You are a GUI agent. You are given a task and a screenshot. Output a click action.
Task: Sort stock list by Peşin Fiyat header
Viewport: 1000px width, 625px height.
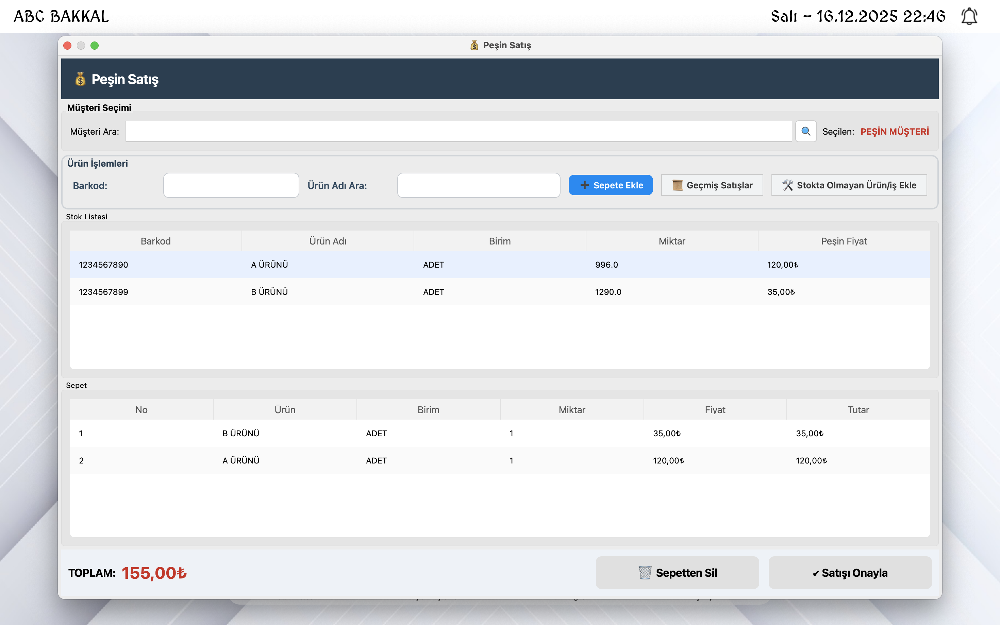tap(843, 241)
